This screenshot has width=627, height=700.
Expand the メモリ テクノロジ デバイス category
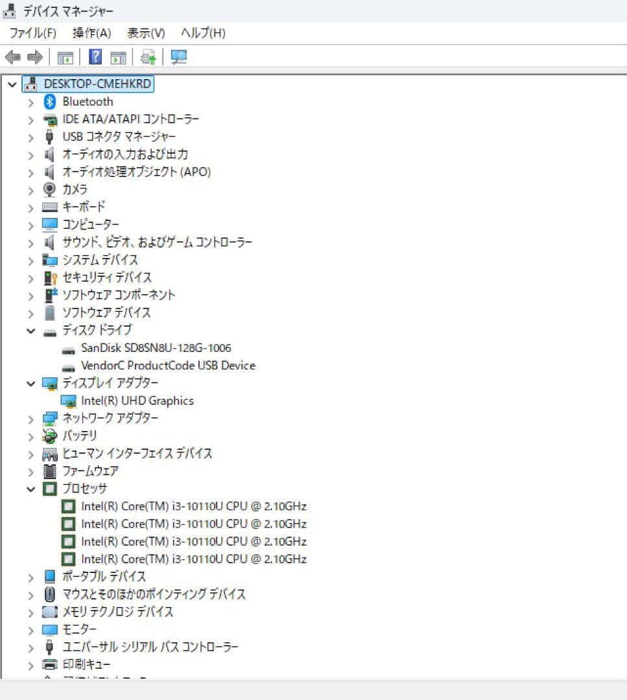(30, 612)
